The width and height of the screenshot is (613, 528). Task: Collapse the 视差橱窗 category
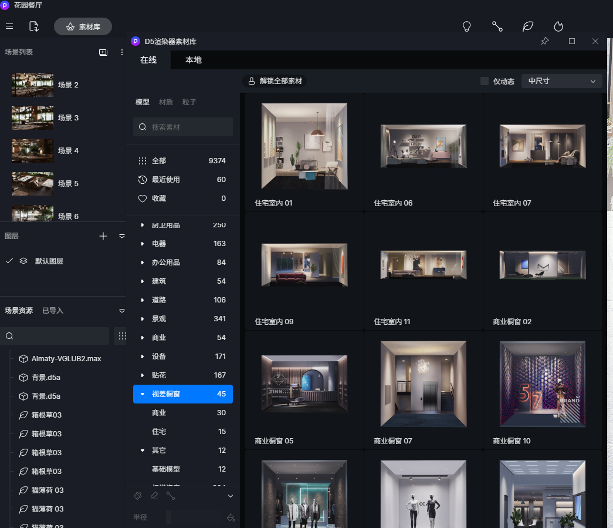pos(143,394)
